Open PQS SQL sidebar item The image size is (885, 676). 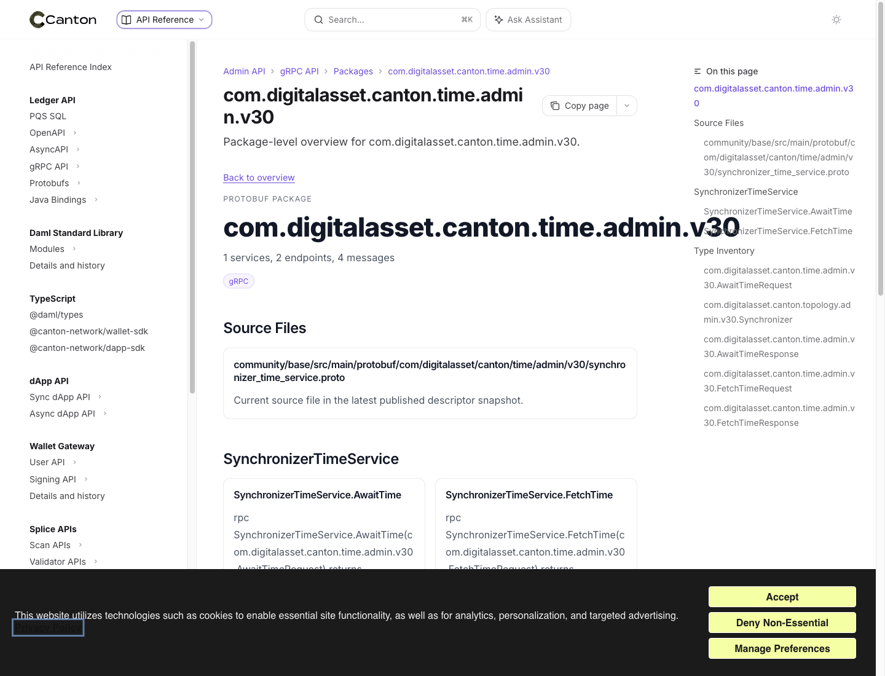point(48,116)
